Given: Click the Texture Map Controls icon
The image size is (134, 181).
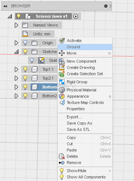Looking at the screenshot, I should pyautogui.click(x=62, y=102).
